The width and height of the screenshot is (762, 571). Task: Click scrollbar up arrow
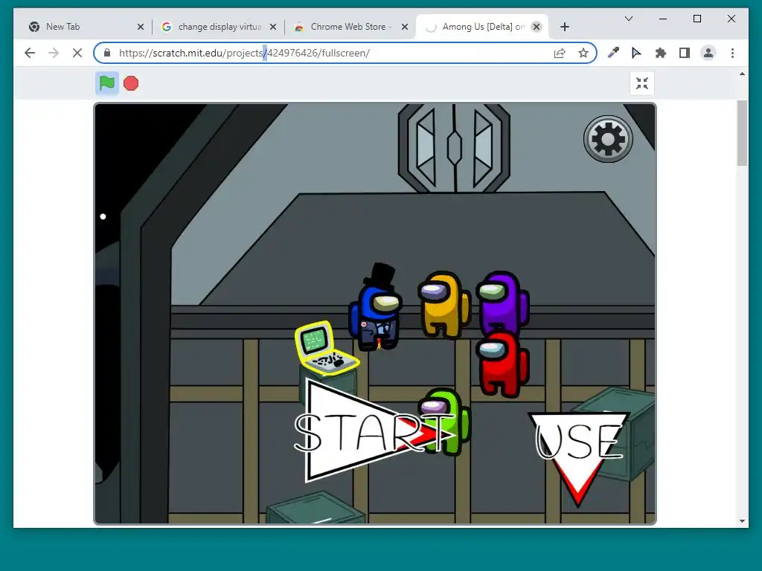point(742,74)
